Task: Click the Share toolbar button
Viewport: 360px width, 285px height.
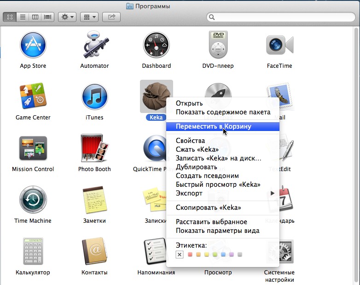Action: (x=111, y=17)
